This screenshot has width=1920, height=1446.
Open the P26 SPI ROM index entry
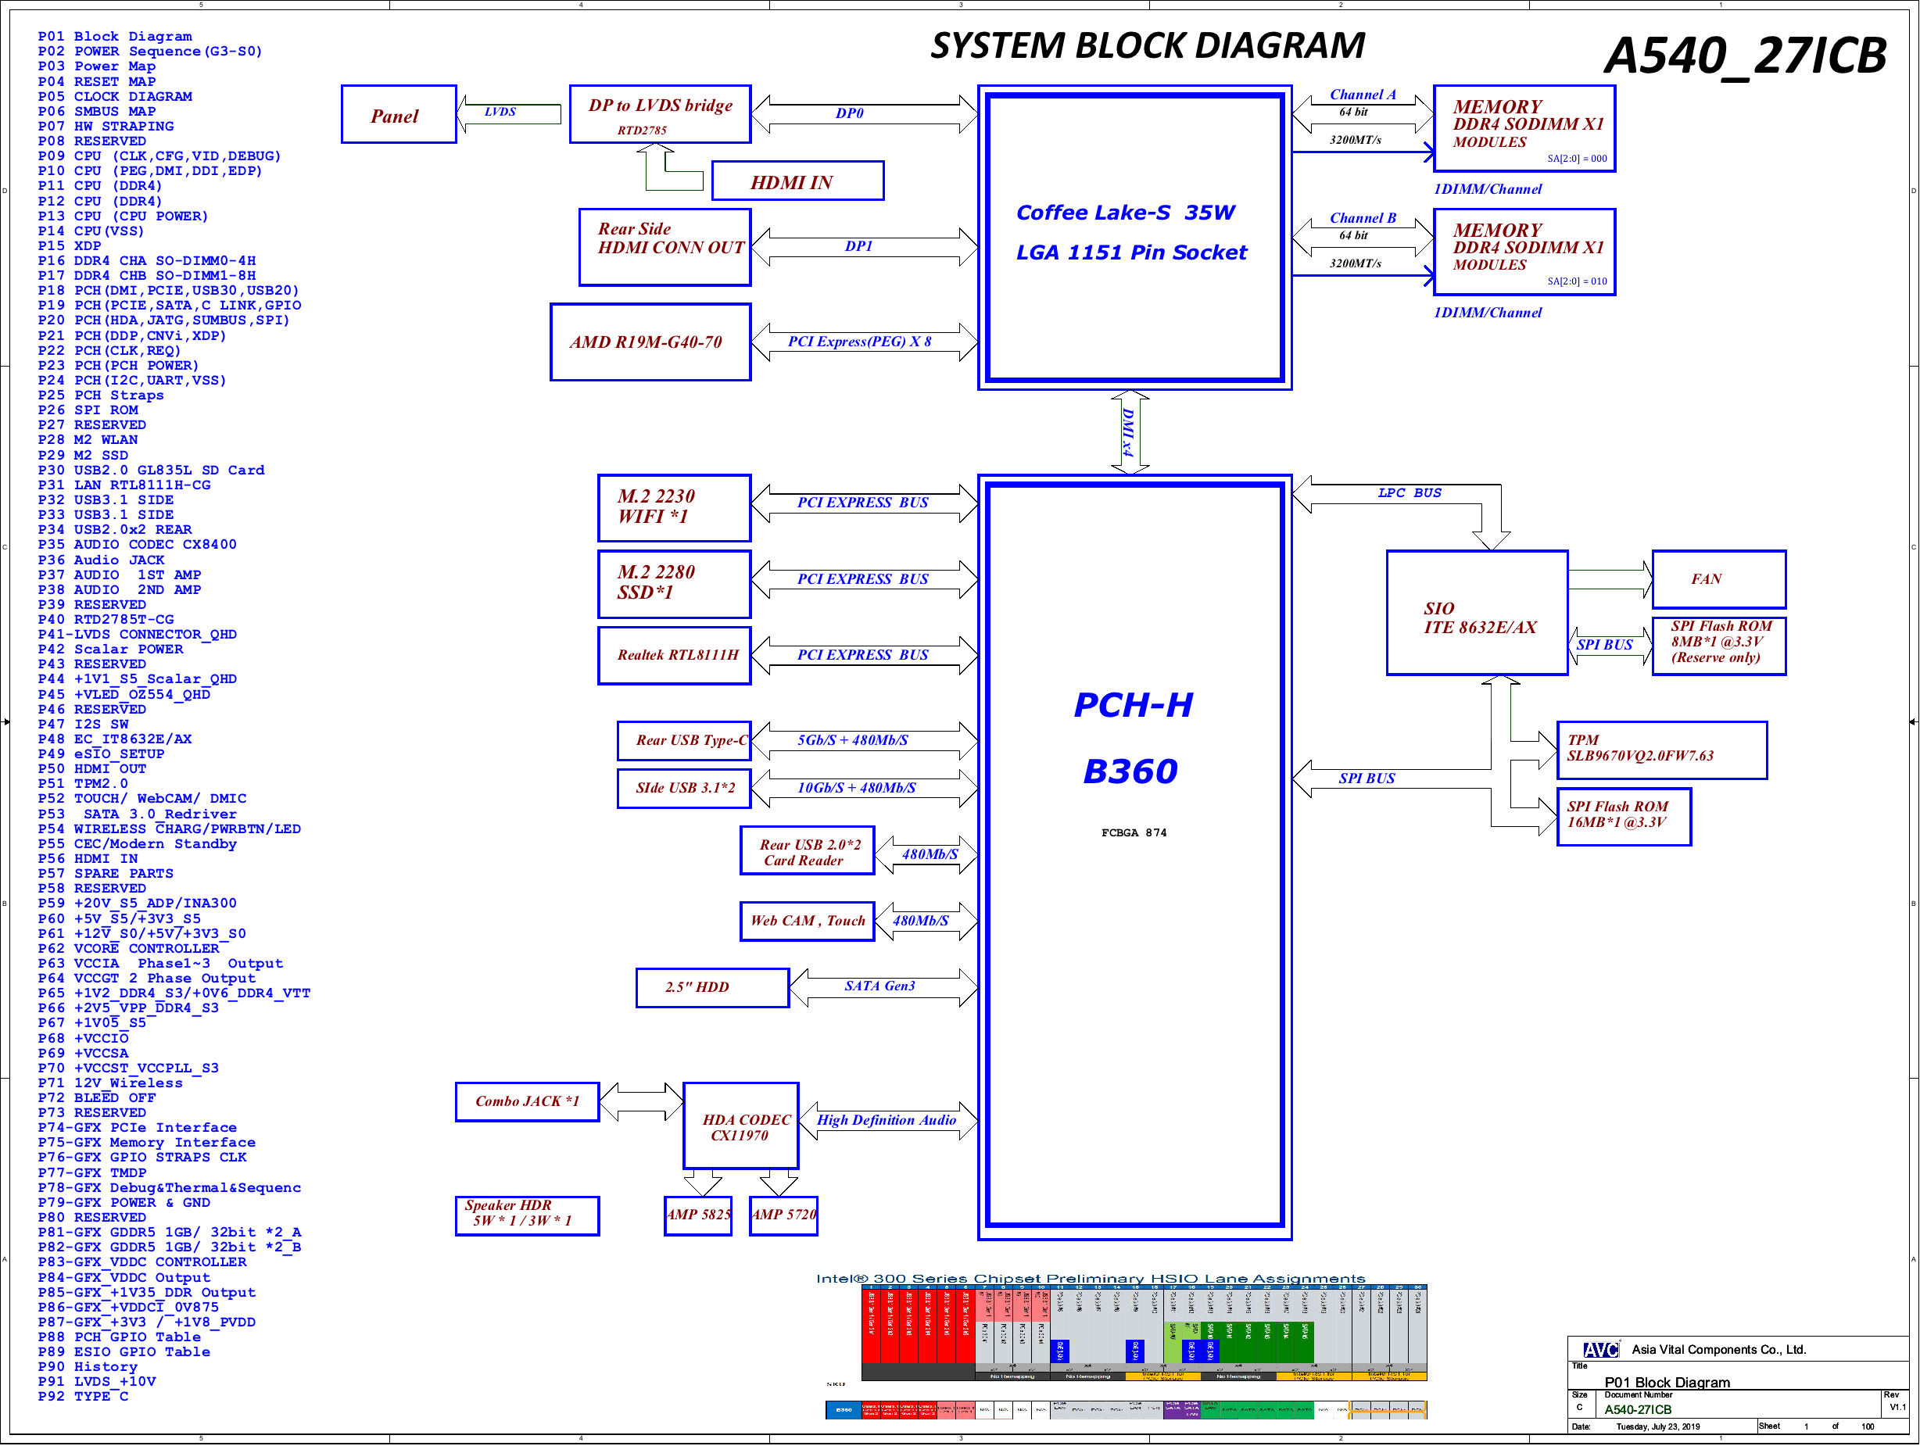coord(88,410)
